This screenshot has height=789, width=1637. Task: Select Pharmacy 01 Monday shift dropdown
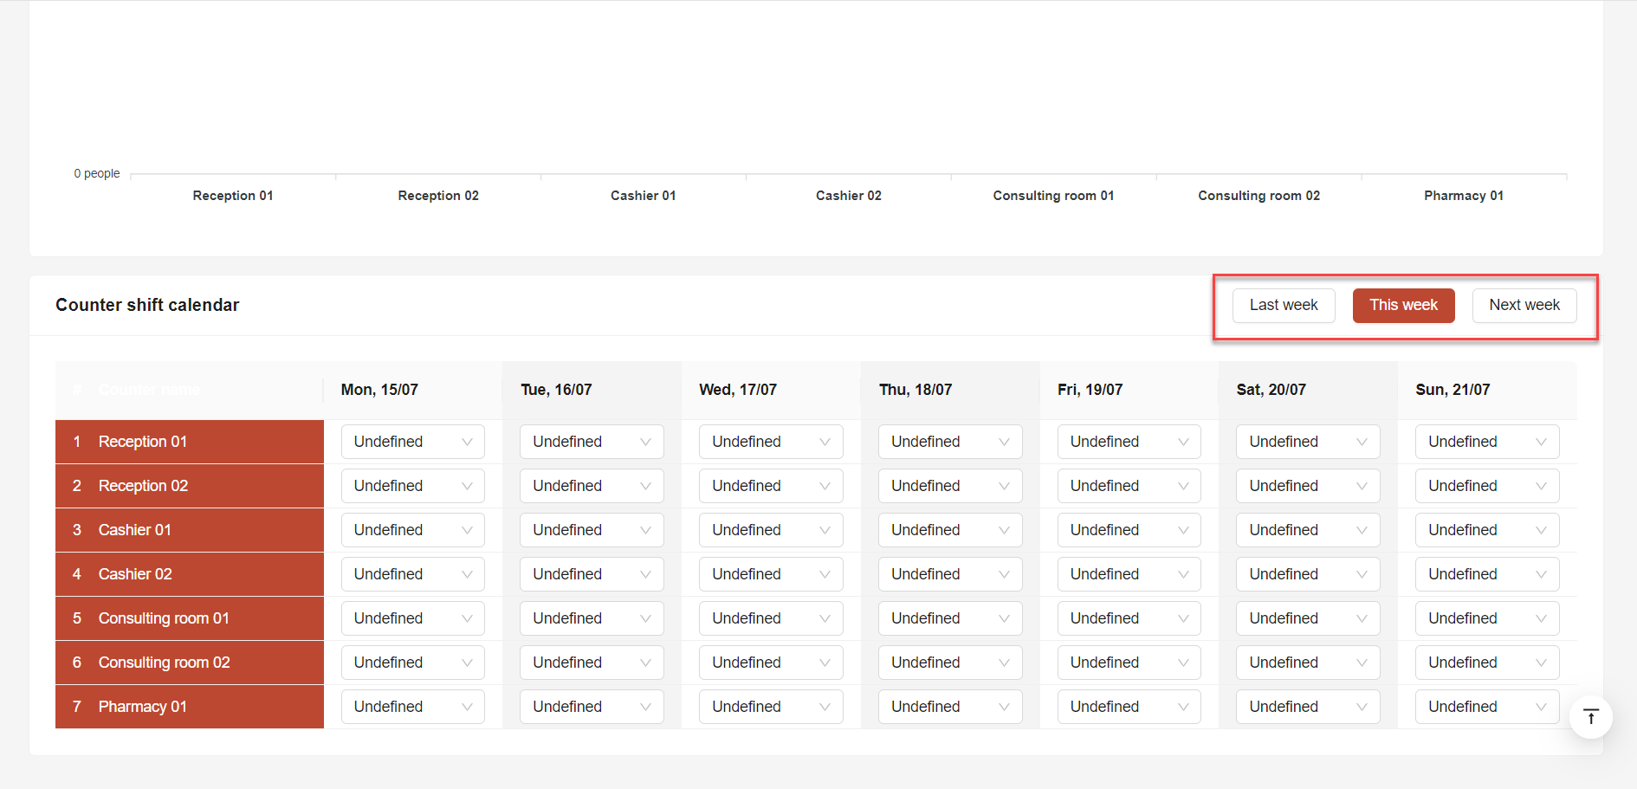point(412,707)
